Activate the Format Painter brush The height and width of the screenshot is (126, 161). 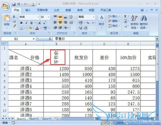tap(14, 26)
